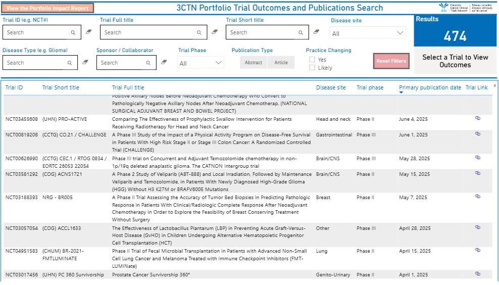Clear the Trial ID search with eraser icon
Screen dimensions: 499x285
pos(89,32)
